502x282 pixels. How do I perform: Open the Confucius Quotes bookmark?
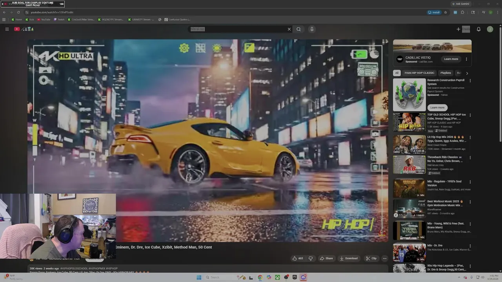click(x=177, y=20)
